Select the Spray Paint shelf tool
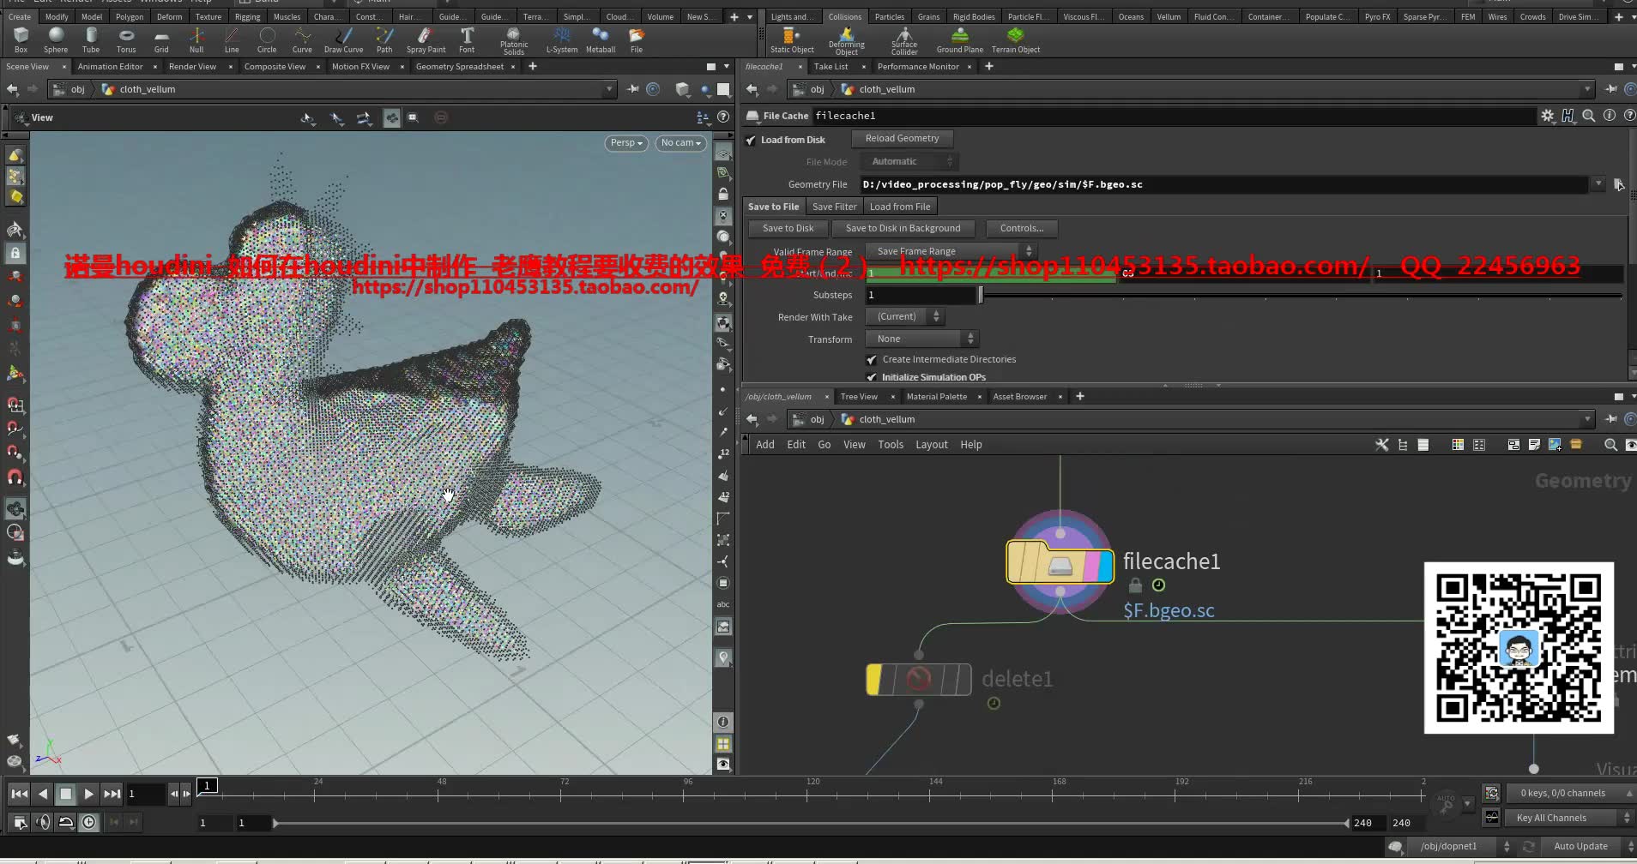This screenshot has width=1637, height=864. [x=426, y=39]
